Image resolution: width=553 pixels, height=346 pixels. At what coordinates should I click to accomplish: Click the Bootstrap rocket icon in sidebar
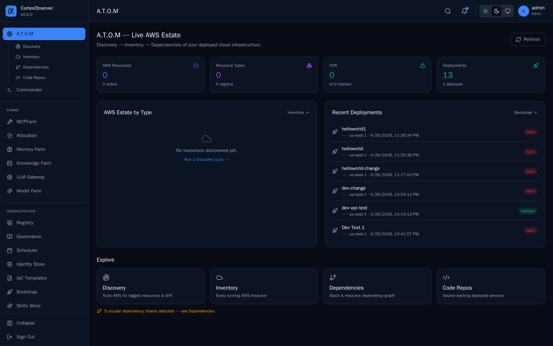pyautogui.click(x=10, y=292)
